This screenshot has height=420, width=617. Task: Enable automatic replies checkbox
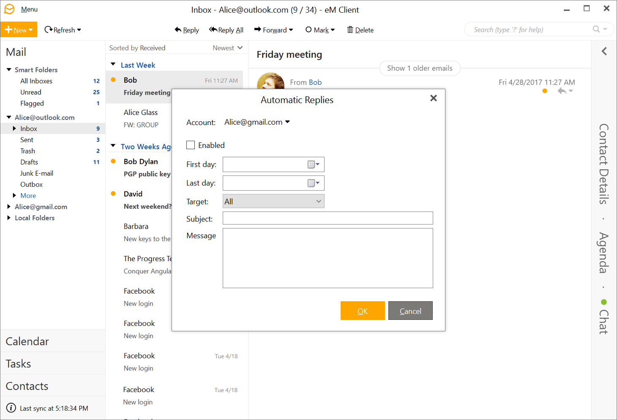191,145
